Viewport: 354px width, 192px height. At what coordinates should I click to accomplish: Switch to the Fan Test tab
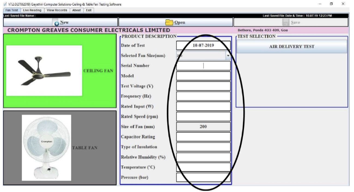point(11,10)
